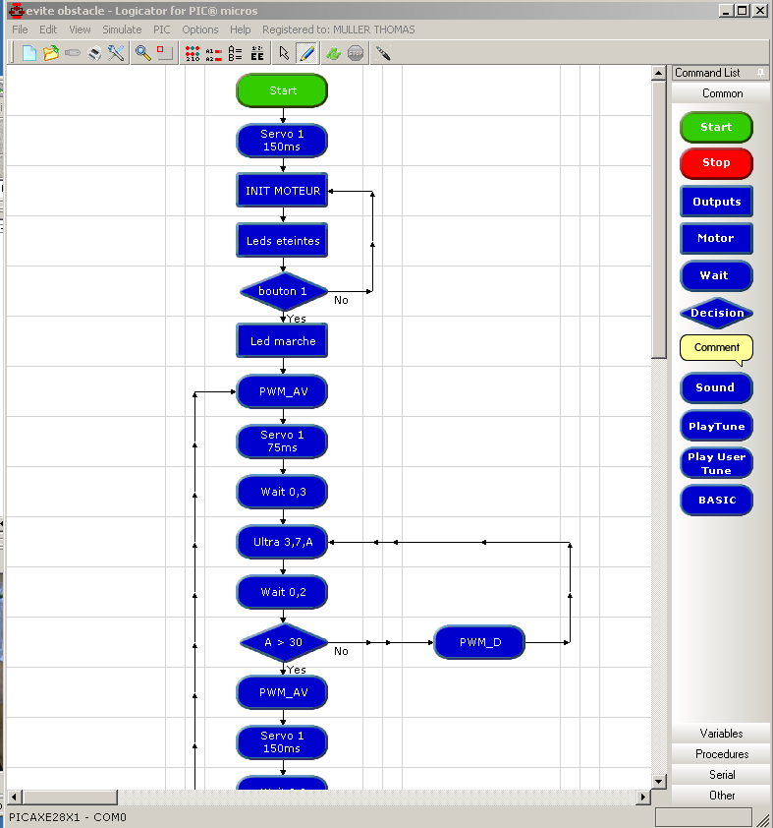Open the File menu
773x828 pixels.
click(20, 30)
